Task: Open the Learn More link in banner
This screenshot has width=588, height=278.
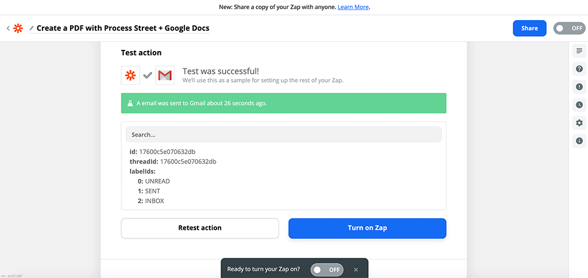Action: pos(353,7)
